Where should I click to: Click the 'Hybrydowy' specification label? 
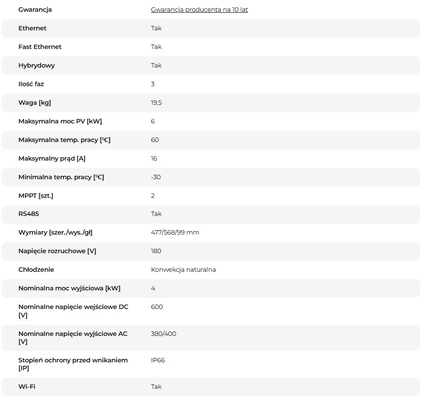tap(36, 66)
